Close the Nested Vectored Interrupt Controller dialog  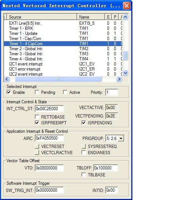[127, 6]
